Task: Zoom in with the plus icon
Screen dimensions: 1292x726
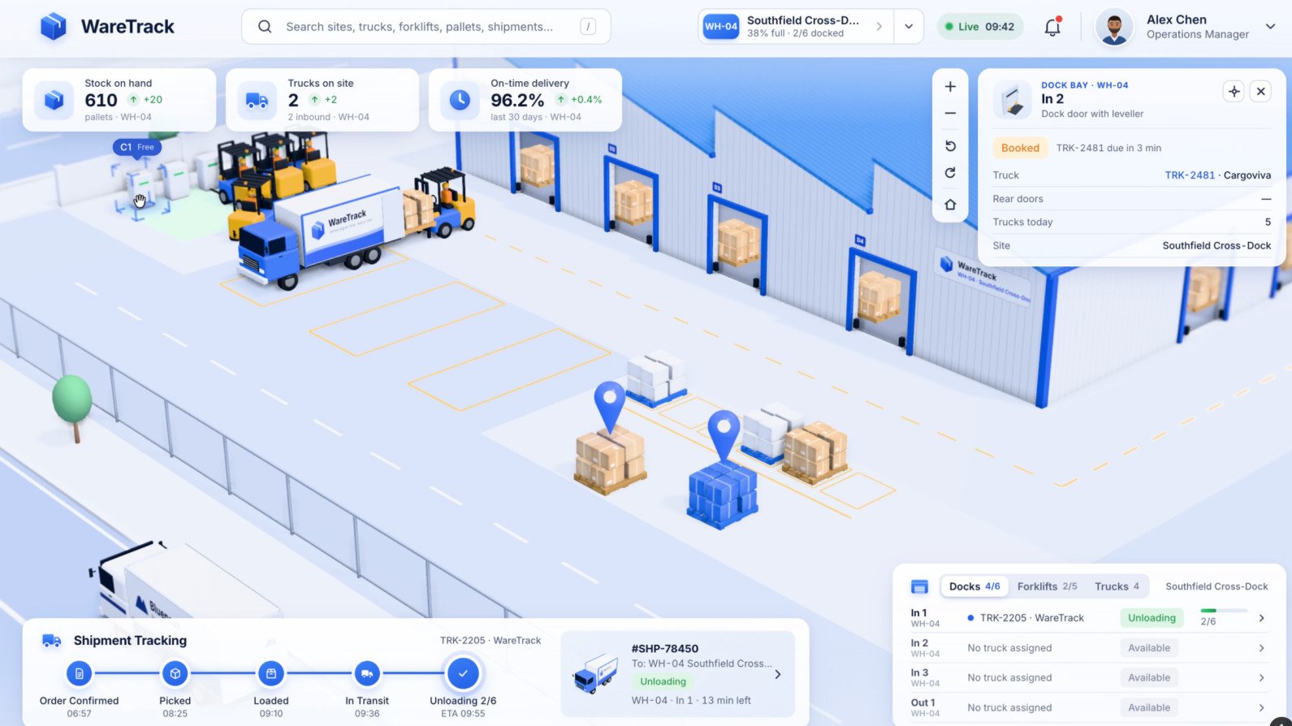Action: 950,87
